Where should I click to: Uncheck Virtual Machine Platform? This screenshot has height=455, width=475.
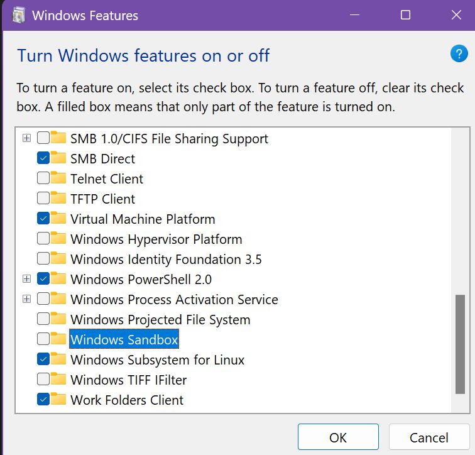43,219
